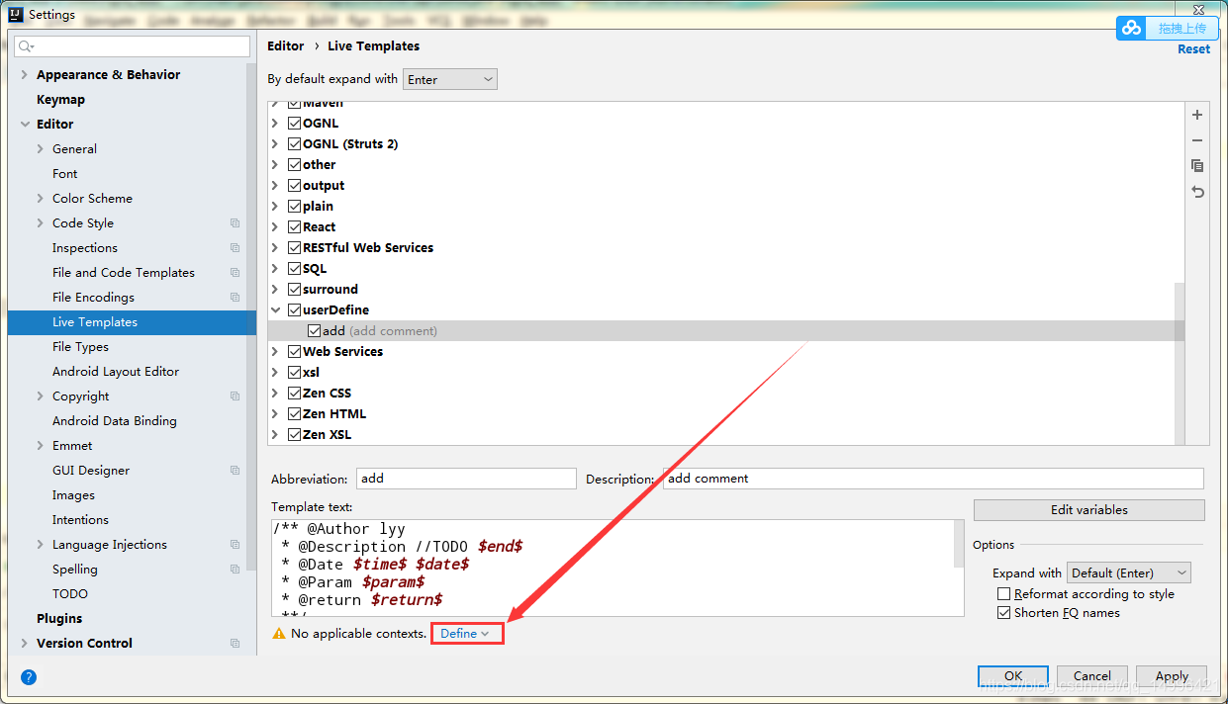
Task: Click the add template plus icon
Action: pyautogui.click(x=1197, y=116)
